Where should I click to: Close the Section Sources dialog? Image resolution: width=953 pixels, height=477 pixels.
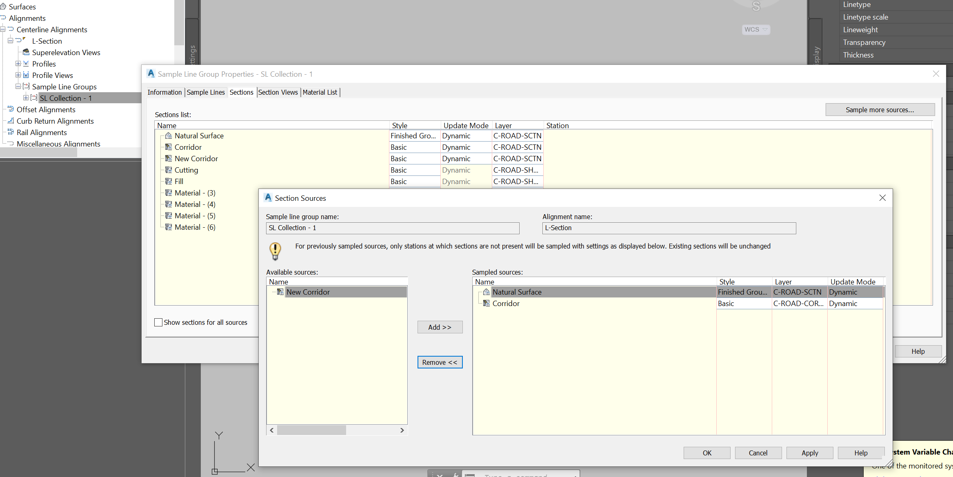[x=882, y=198]
